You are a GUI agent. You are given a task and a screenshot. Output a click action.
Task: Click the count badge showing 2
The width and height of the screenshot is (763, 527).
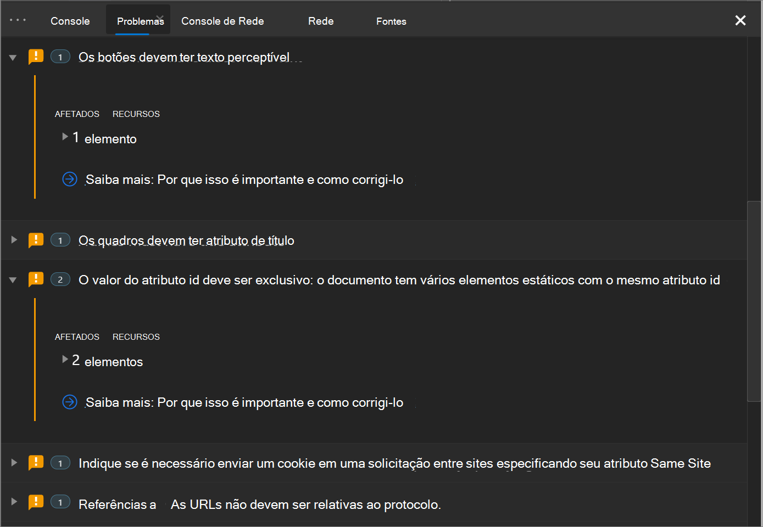[x=60, y=279]
